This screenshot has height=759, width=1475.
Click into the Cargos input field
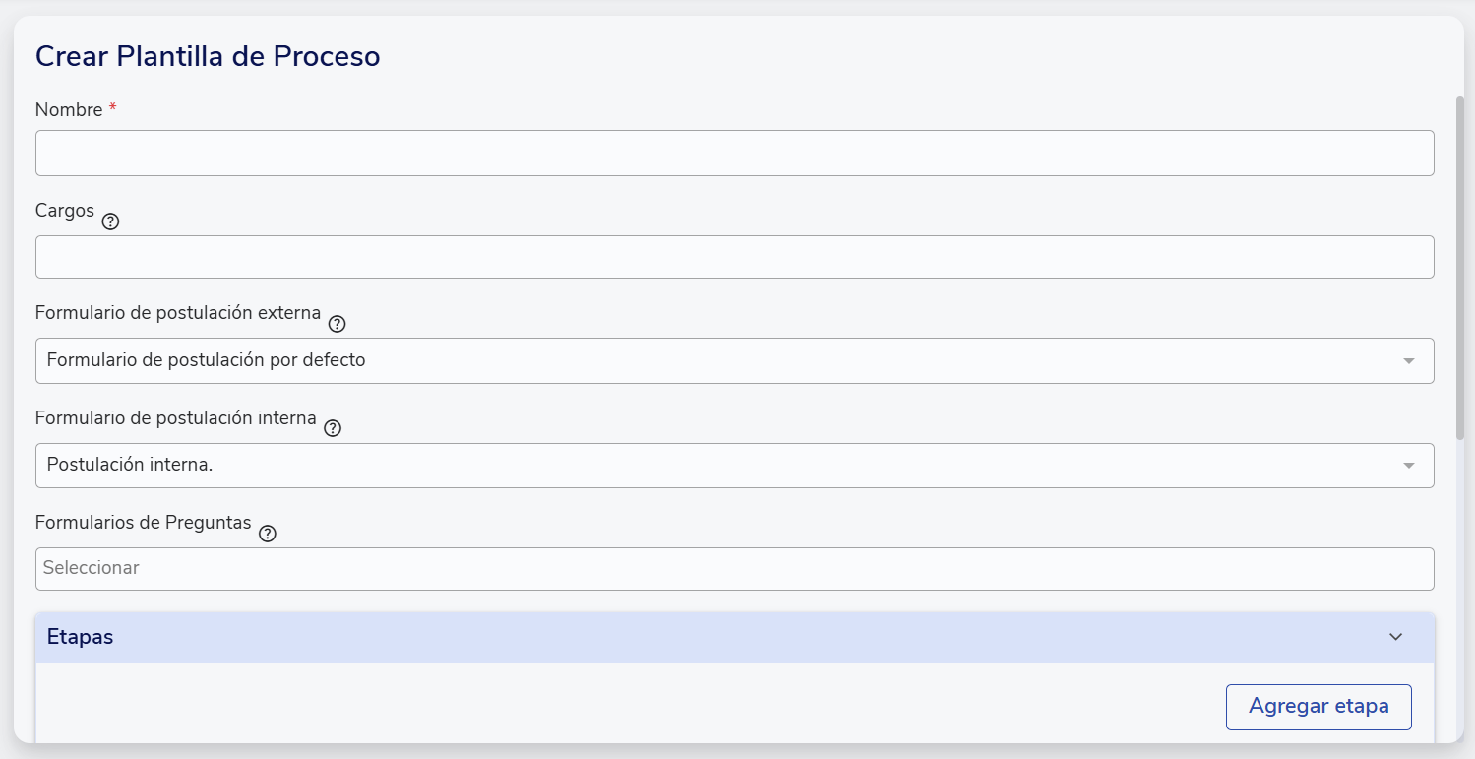pos(734,257)
